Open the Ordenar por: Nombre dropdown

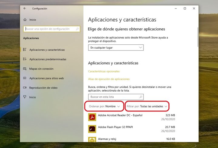[x=104, y=106]
